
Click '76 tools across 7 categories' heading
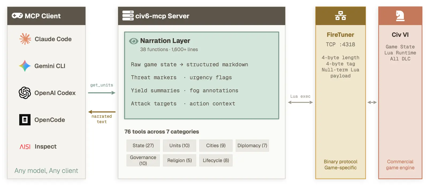coord(162,132)
